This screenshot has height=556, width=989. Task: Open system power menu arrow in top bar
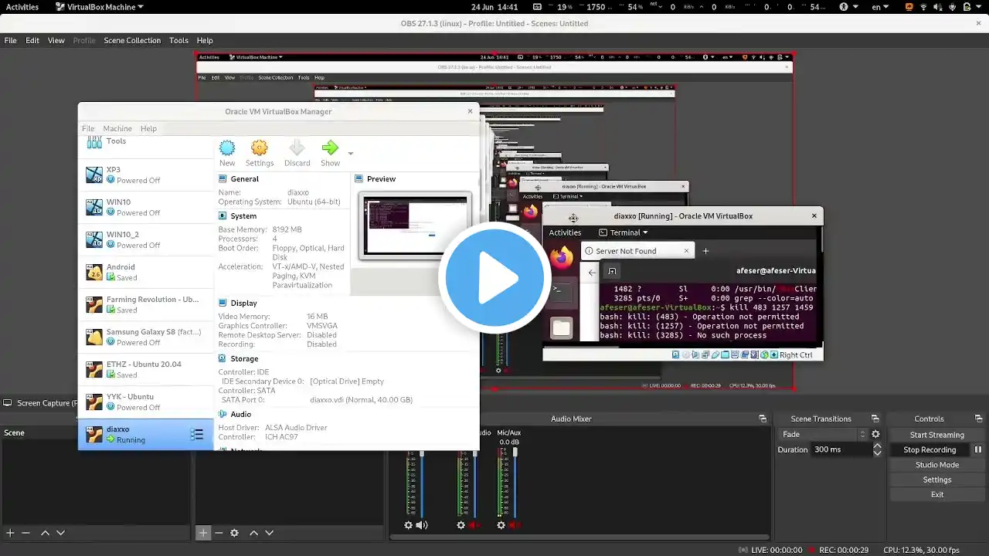click(x=977, y=7)
